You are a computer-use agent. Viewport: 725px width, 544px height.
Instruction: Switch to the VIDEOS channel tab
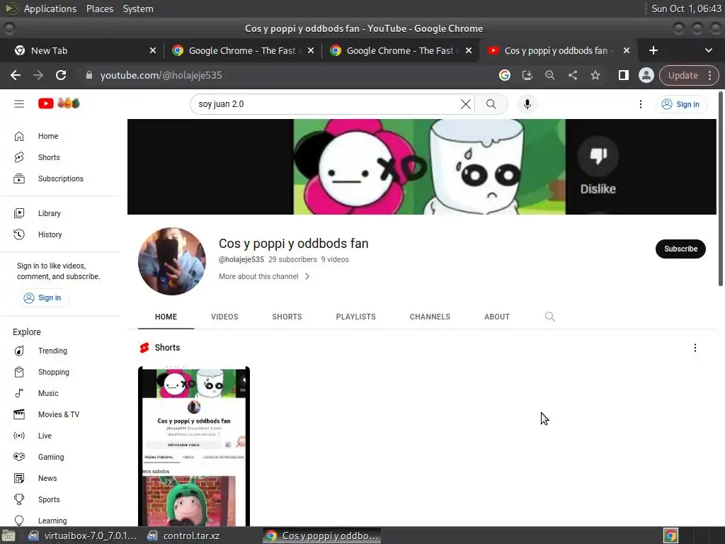pyautogui.click(x=224, y=317)
